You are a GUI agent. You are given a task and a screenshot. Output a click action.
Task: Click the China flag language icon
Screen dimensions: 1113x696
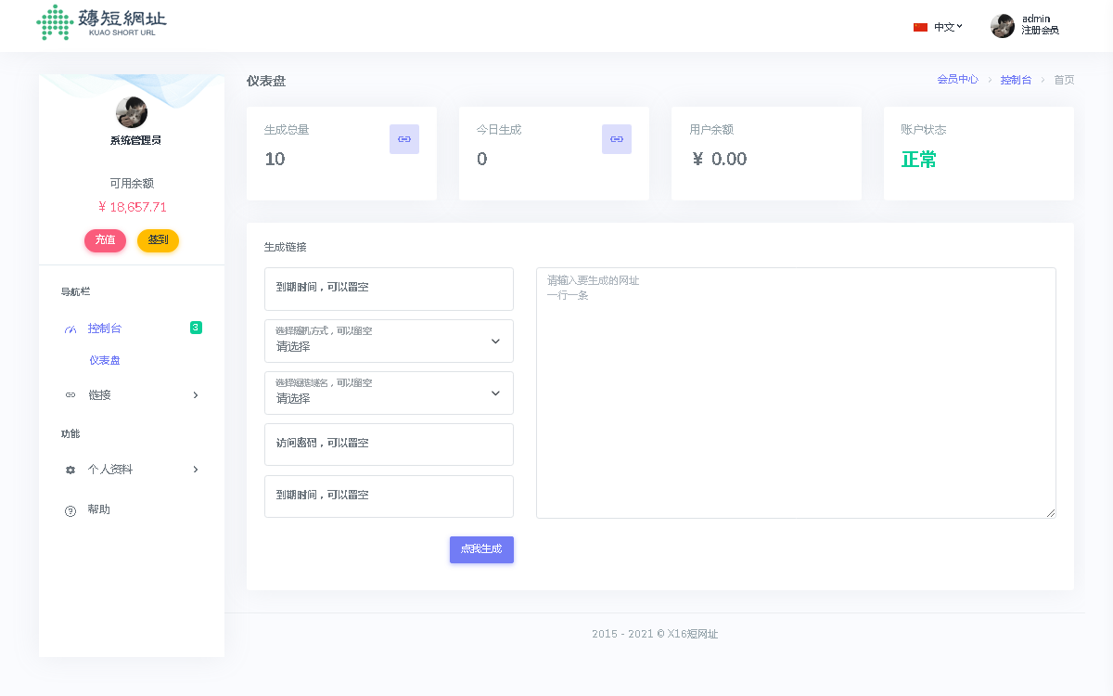click(x=920, y=27)
